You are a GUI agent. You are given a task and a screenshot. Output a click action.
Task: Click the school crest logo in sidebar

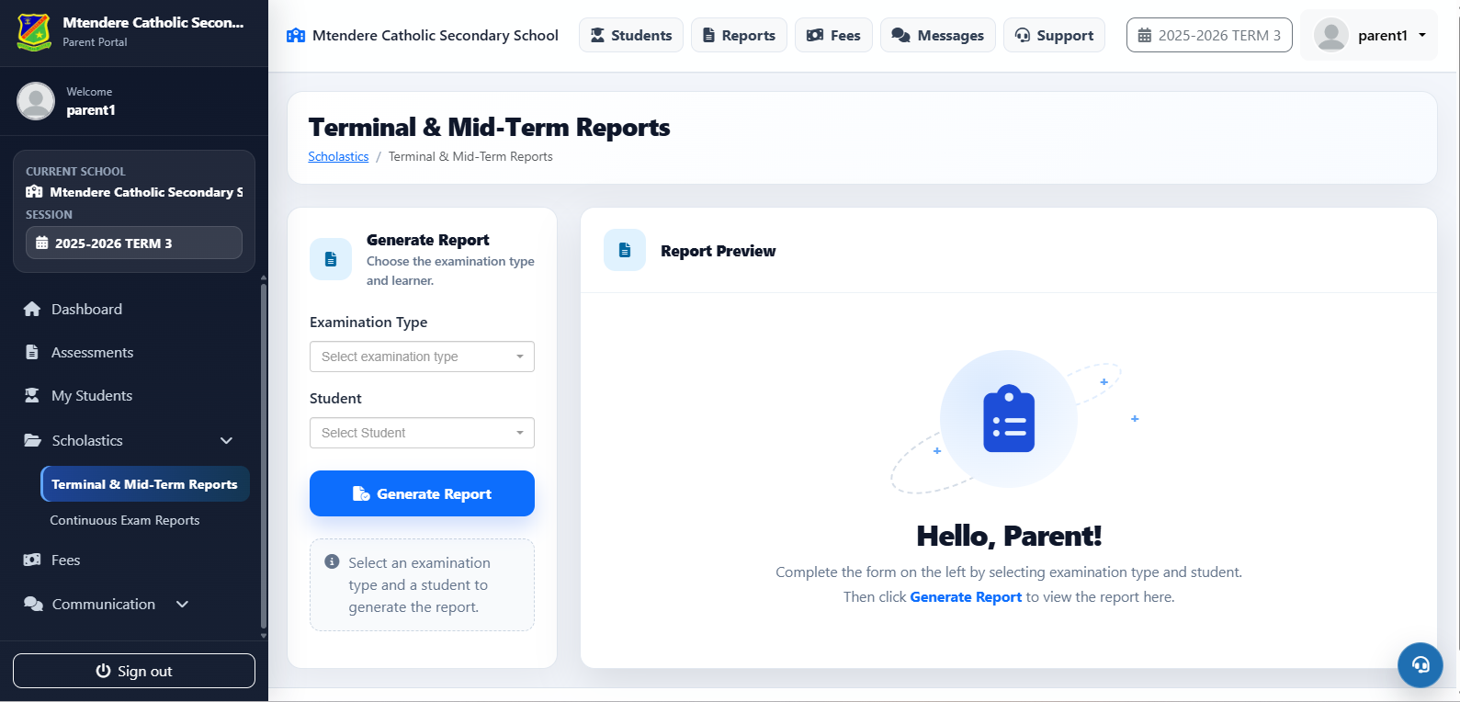point(34,31)
